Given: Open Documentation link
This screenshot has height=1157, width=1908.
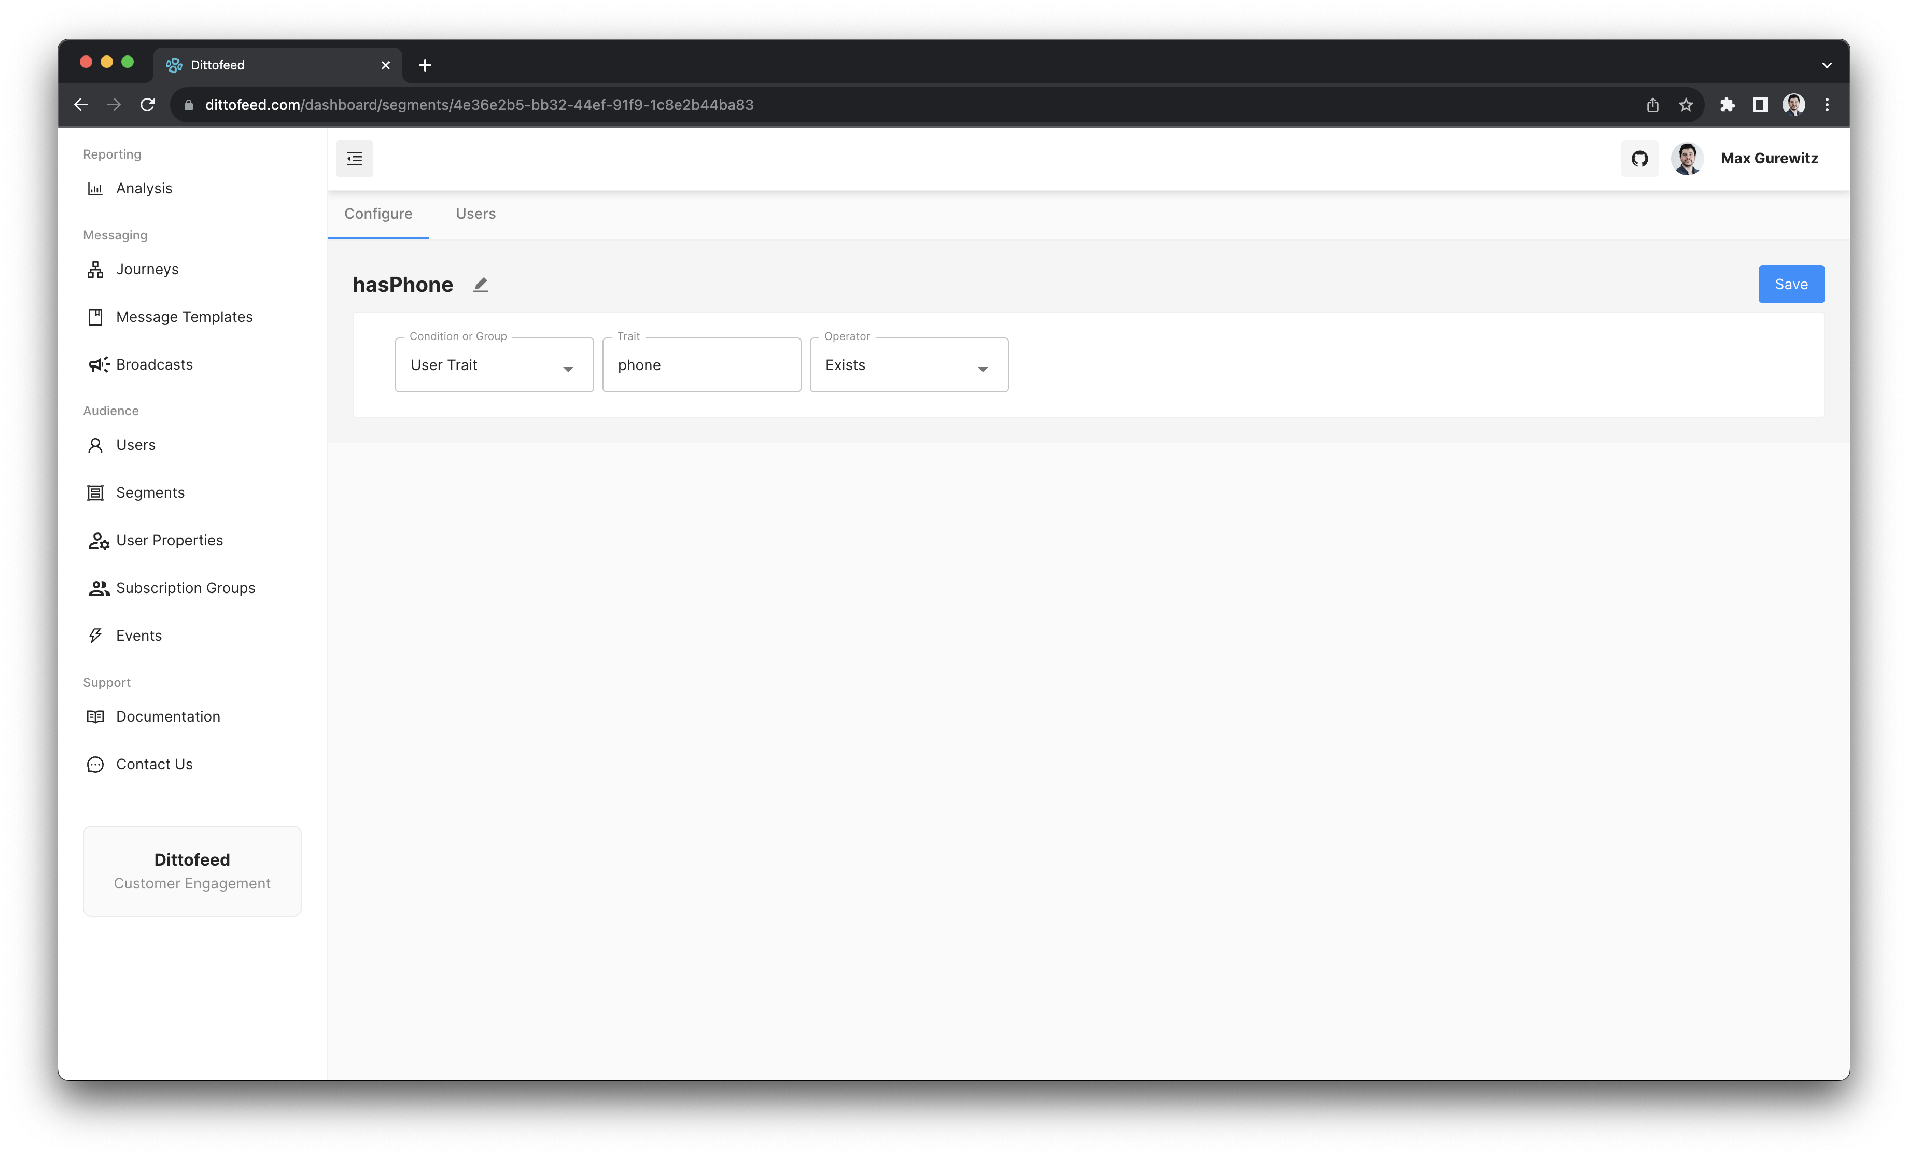Looking at the screenshot, I should (168, 716).
